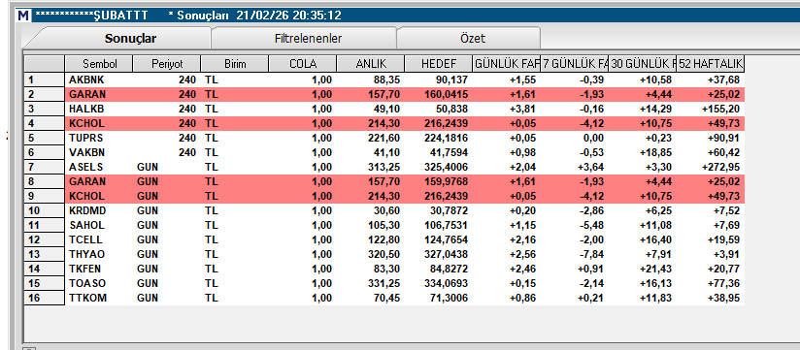Click ASELS 52-week value +272,95

(x=720, y=167)
